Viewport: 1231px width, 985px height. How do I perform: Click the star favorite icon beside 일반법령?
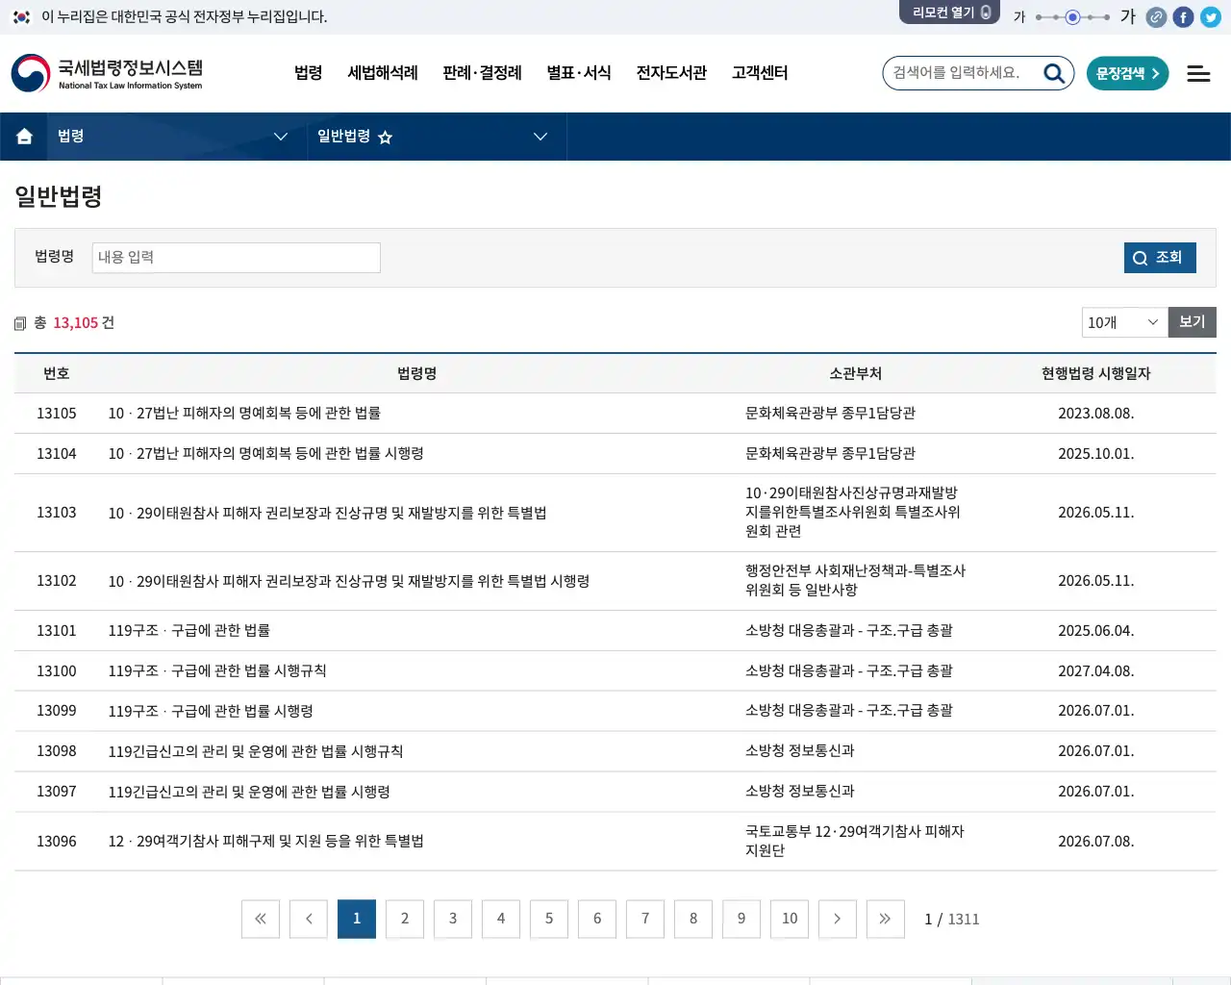click(385, 138)
